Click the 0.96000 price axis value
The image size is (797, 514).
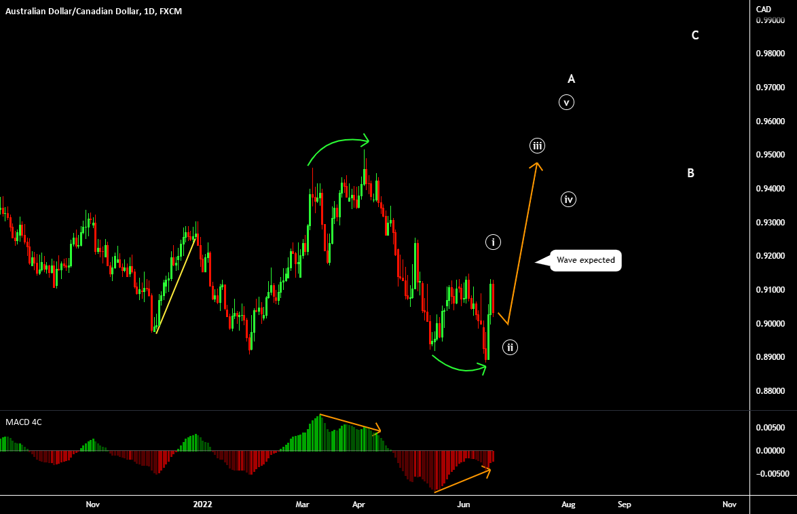(x=770, y=121)
